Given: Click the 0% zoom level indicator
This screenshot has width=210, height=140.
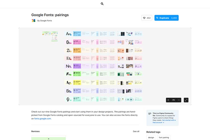Looking at the screenshot, I should point(174,100).
